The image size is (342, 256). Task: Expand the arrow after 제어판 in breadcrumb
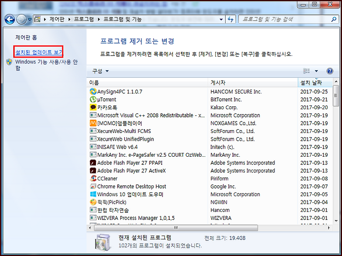[69, 19]
